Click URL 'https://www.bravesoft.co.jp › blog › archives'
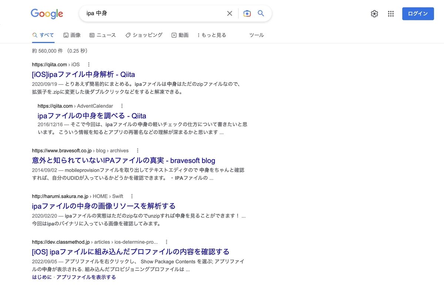444x286 pixels. [x=80, y=151]
